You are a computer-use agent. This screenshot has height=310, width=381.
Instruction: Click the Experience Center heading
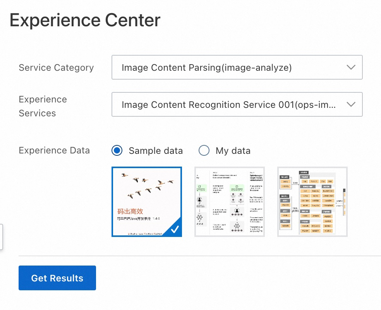pos(85,20)
